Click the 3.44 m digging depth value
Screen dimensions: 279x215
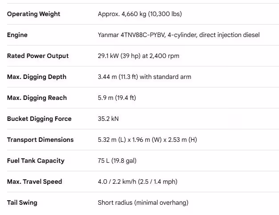pyautogui.click(x=144, y=77)
